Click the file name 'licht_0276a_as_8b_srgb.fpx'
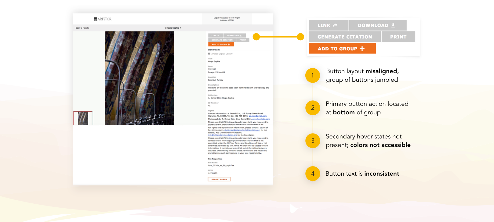The height and width of the screenshot is (222, 494). point(221,165)
